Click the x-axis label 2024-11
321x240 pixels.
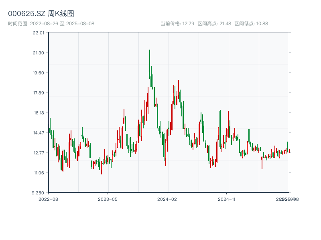[x=226, y=199]
